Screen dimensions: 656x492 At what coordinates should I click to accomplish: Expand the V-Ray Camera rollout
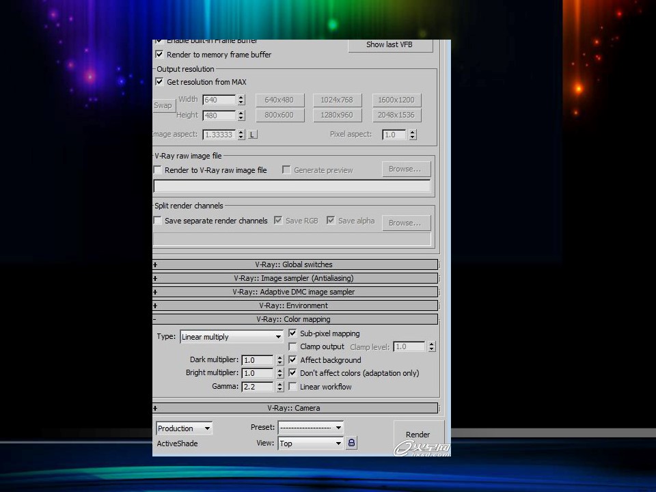tap(295, 408)
